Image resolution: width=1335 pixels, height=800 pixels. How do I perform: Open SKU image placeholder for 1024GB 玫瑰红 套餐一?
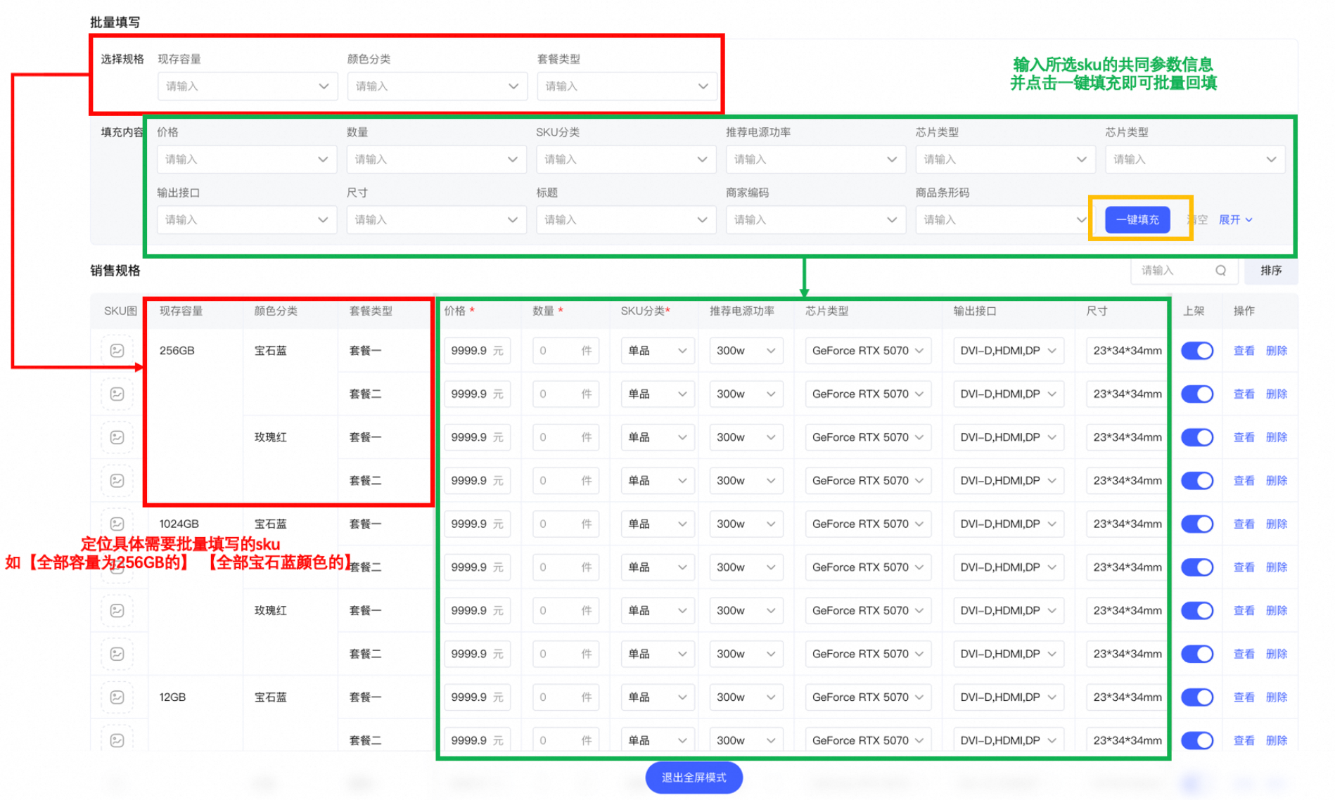click(117, 610)
